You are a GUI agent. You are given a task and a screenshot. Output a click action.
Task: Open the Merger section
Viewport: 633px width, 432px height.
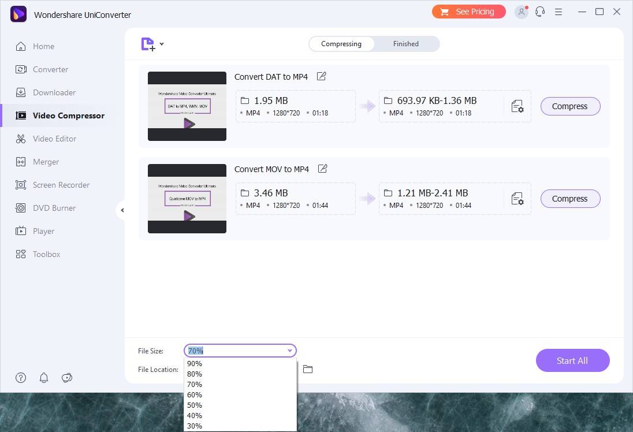(37, 162)
